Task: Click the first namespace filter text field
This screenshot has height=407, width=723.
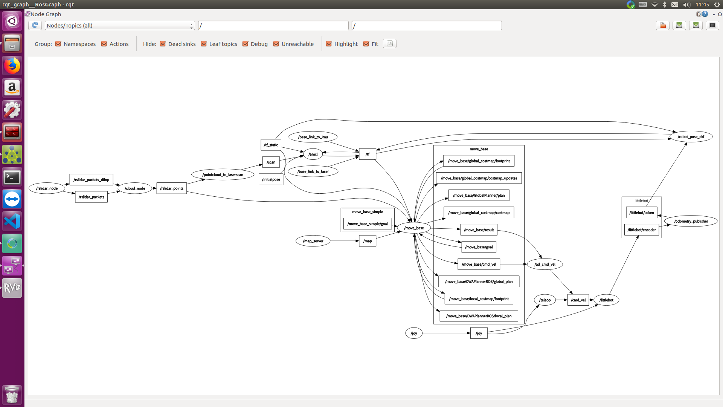Action: tap(273, 25)
